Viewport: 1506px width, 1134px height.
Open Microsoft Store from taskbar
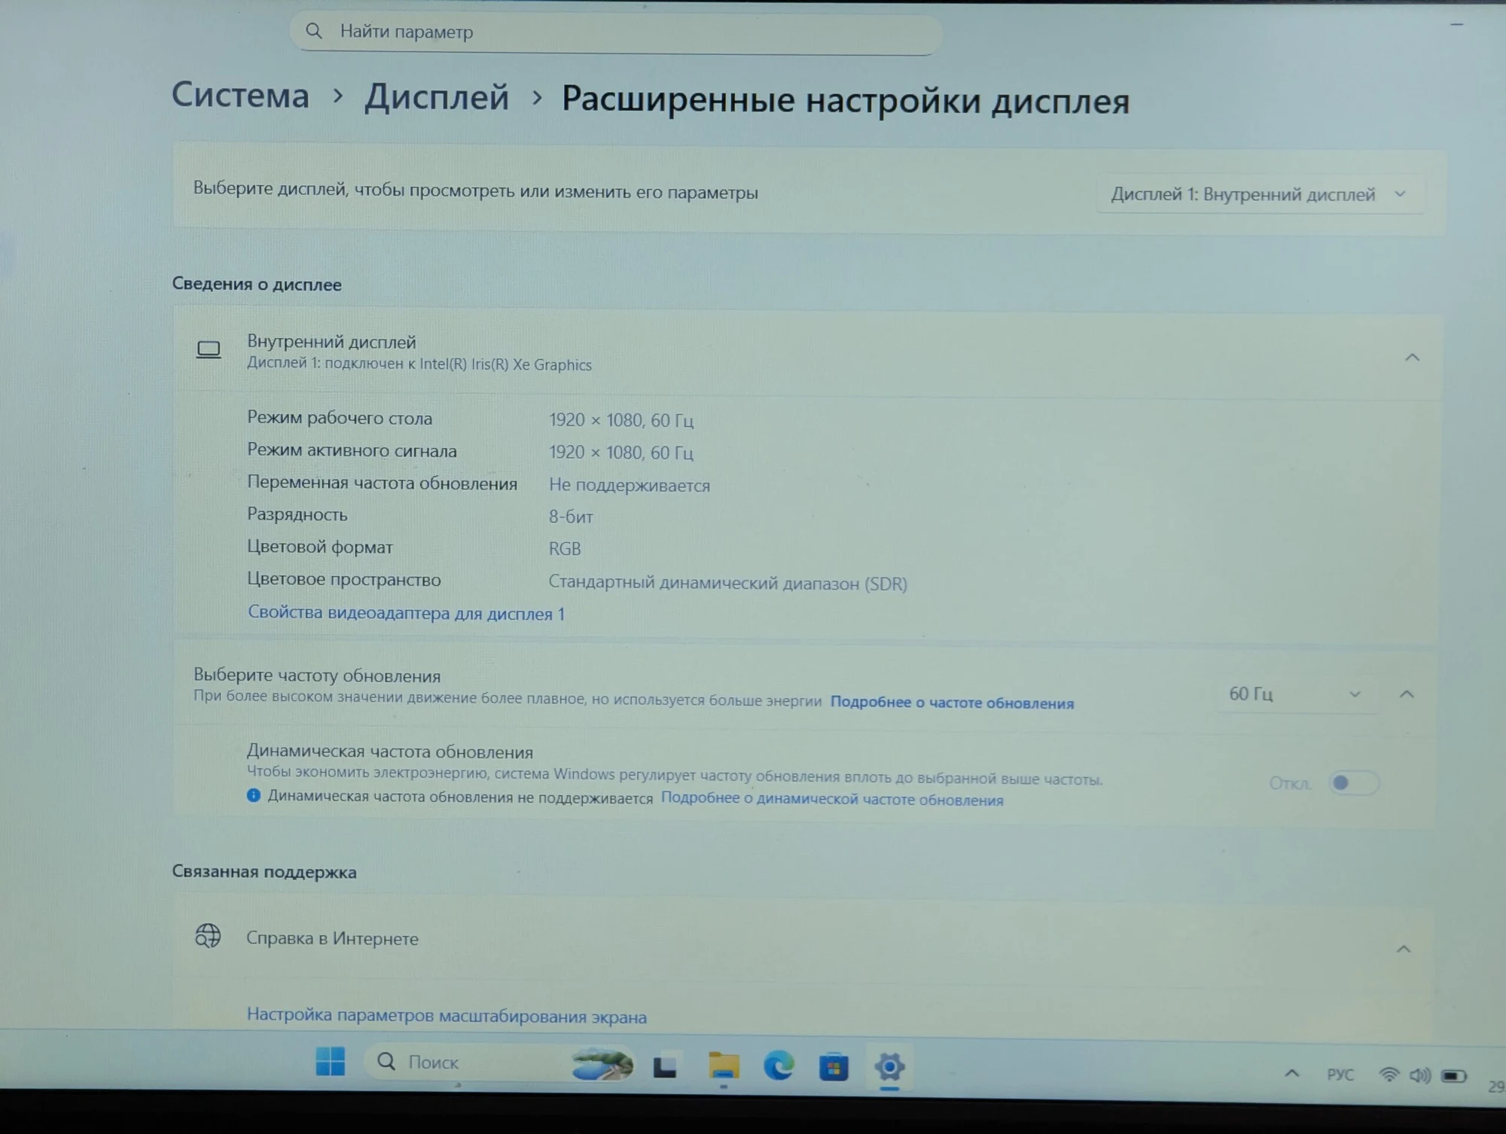point(834,1068)
